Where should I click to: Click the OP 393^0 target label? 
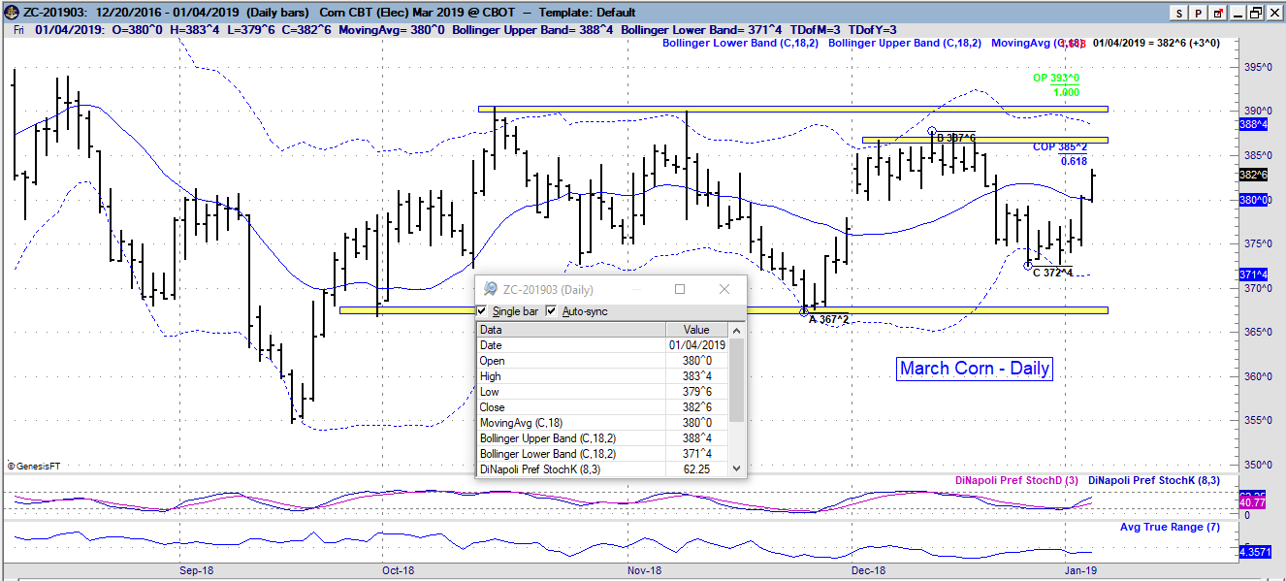pos(1056,78)
